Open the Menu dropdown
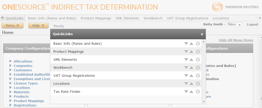Screen dimensions: 262x108 [x=12, y=26]
